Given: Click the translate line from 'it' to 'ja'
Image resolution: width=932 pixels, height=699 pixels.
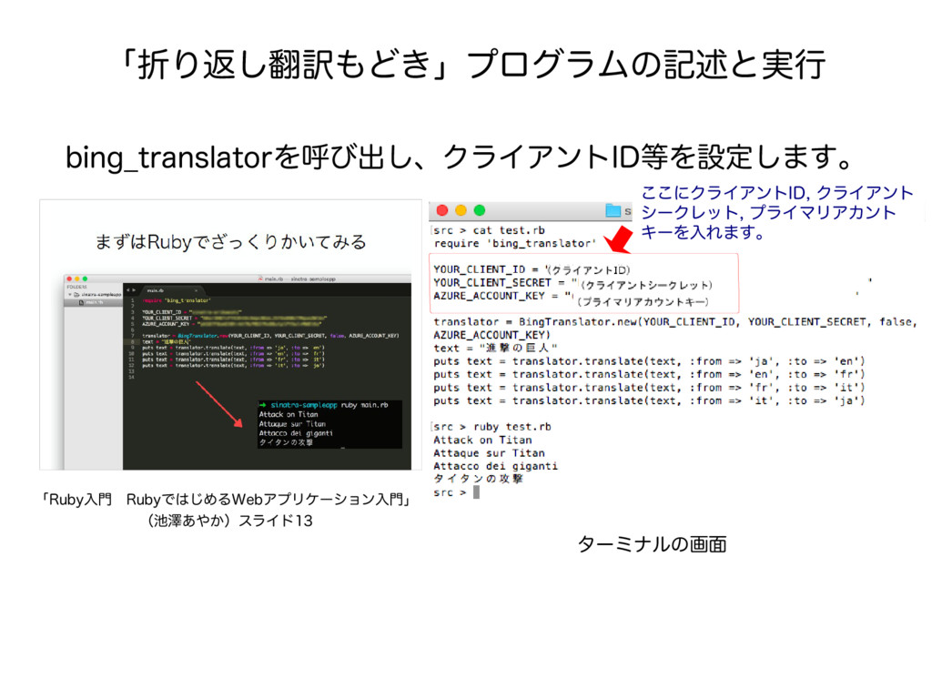Looking at the screenshot, I should coord(649,400).
